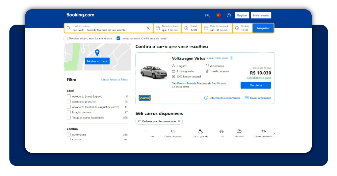The height and width of the screenshot is (176, 337).
Task: Open Sao Paulo - Avenida Marques de Sao Vicente link
Action: pyautogui.click(x=199, y=83)
